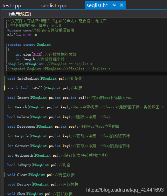Screen dimensions: 167x196
Task: Click the IsEmpty function name
Action: 24,165
